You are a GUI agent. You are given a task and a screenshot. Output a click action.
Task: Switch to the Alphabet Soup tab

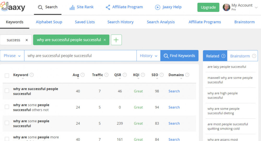(49, 22)
